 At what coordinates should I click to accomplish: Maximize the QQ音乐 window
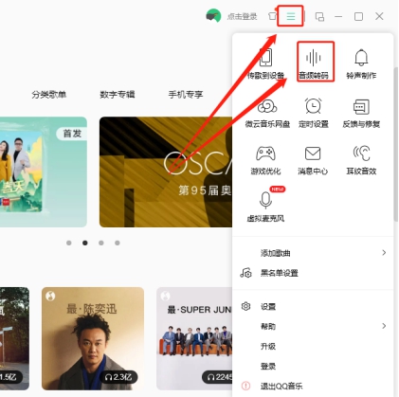358,16
